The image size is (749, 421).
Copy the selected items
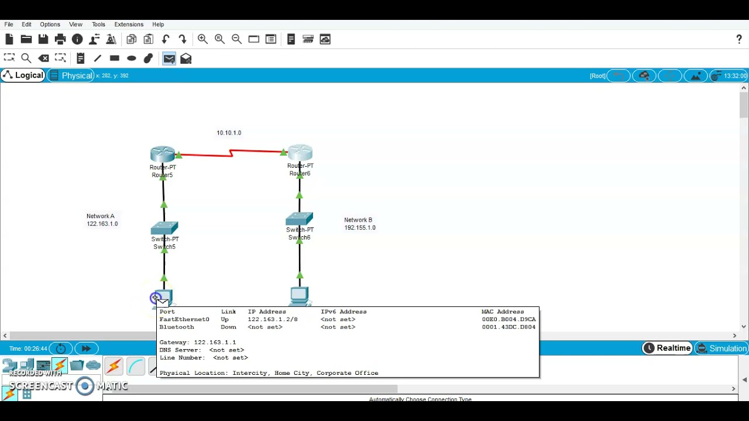131,39
